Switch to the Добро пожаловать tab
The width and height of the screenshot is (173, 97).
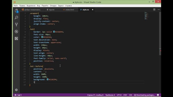pyautogui.click(x=31, y=10)
